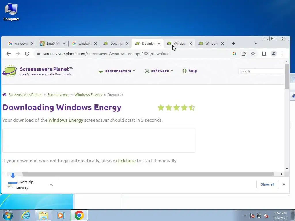This screenshot has width=295, height=221.
Task: Open the screensavers dropdown menu
Action: pos(117,71)
